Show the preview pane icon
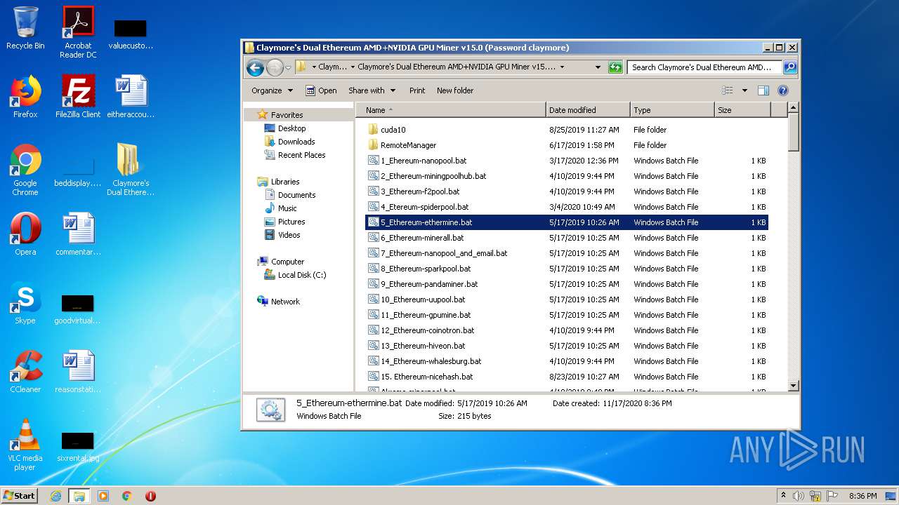The image size is (899, 505). (x=763, y=90)
